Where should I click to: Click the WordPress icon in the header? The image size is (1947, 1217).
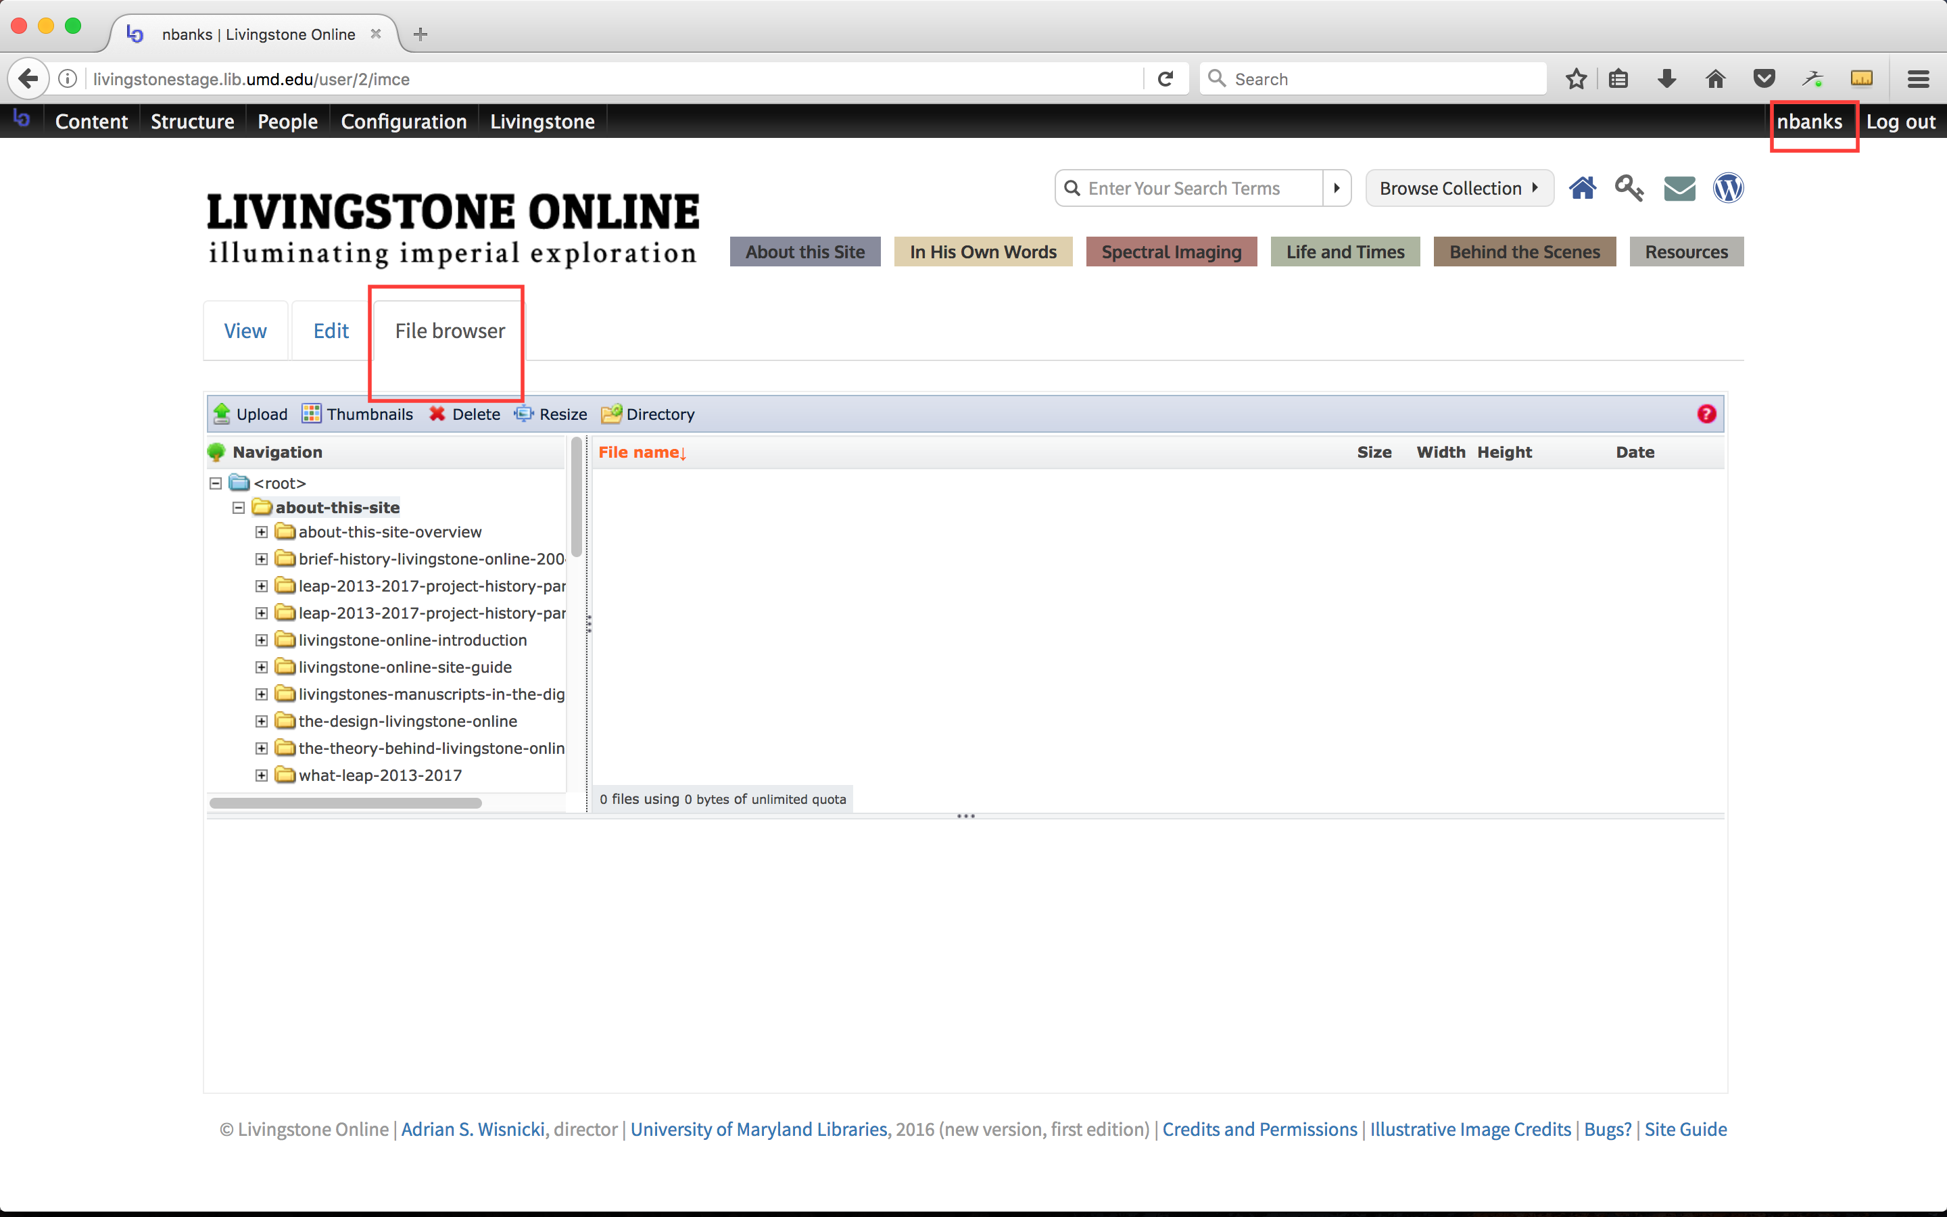(x=1728, y=187)
